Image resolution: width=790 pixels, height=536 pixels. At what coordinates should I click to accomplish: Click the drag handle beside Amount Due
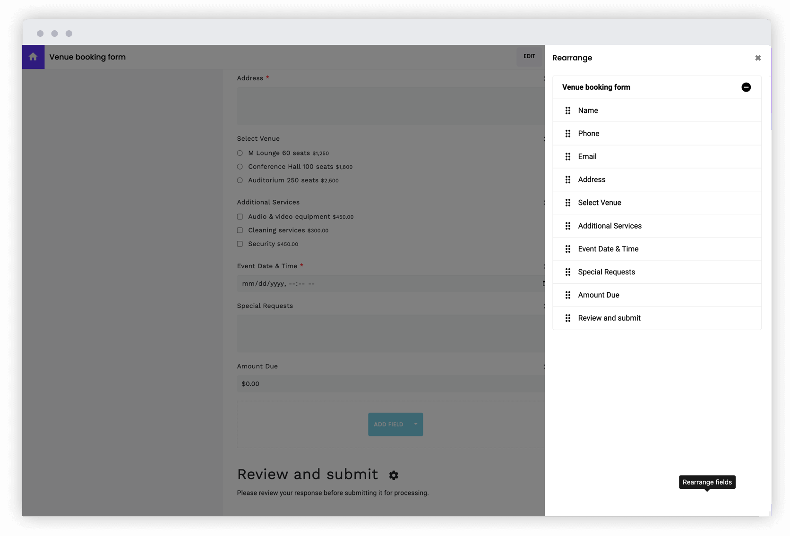pyautogui.click(x=567, y=295)
